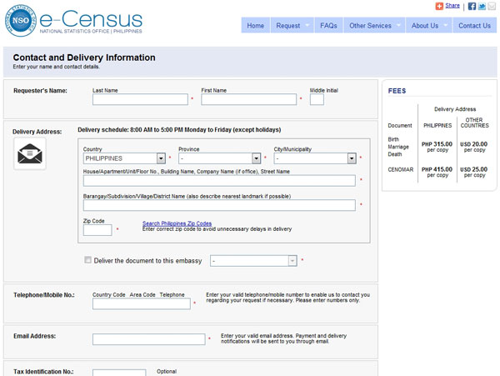
Task: Focus the Telephone number field
Action: 142,303
